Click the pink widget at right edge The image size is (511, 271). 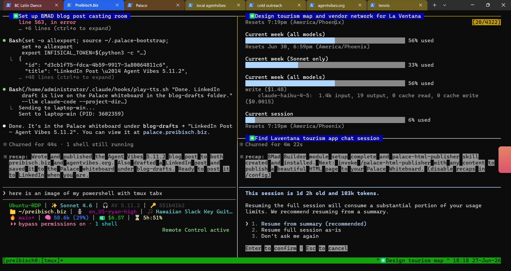coord(505,160)
